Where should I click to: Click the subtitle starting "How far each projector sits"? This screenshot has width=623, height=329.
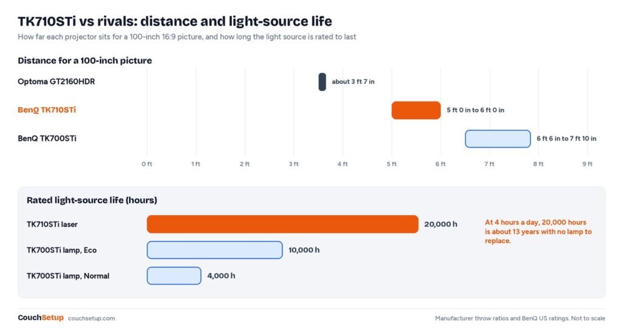coord(187,37)
